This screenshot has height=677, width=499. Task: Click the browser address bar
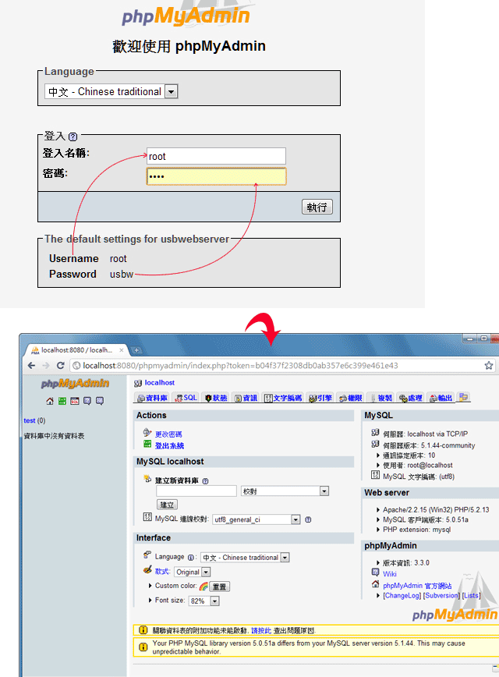click(283, 366)
